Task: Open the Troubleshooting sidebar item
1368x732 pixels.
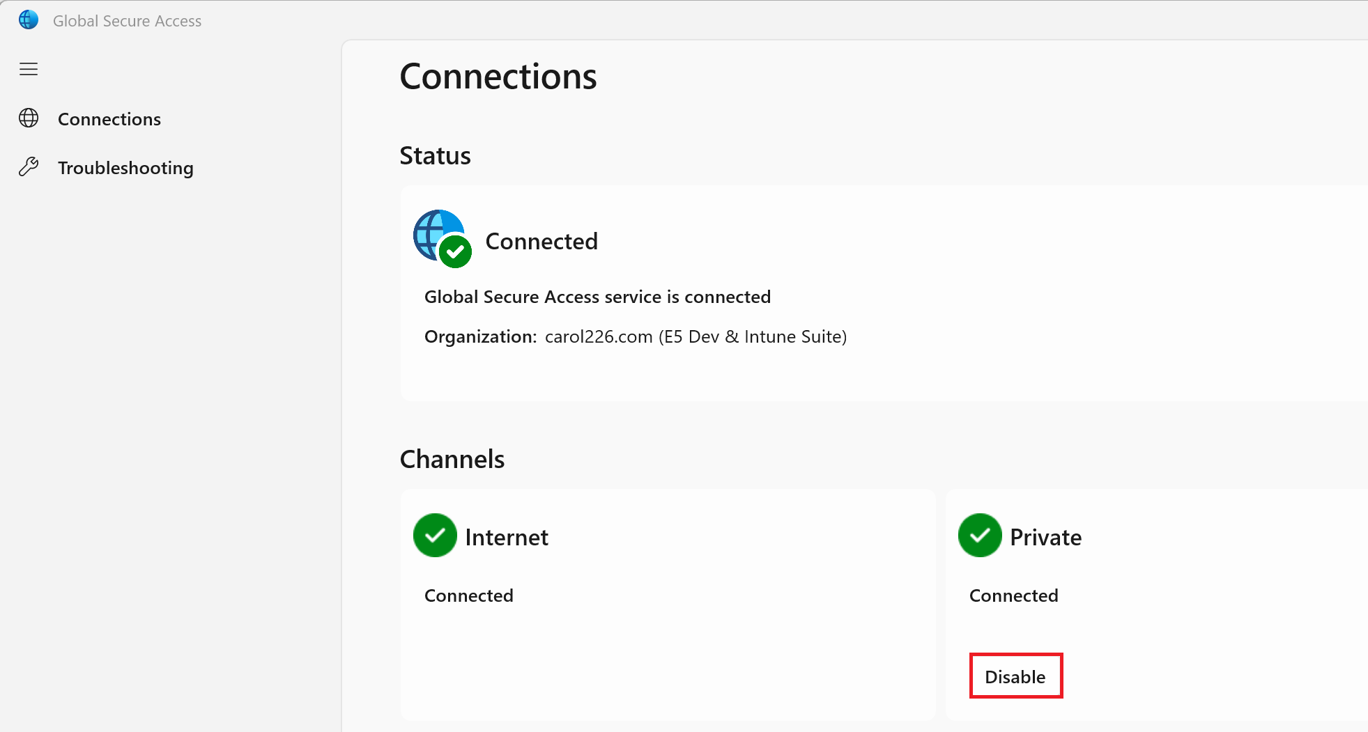Action: 125,168
